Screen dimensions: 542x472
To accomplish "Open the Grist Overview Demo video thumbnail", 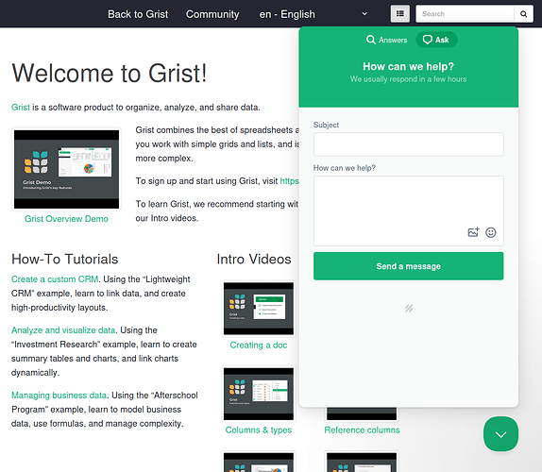I will pyautogui.click(x=66, y=169).
